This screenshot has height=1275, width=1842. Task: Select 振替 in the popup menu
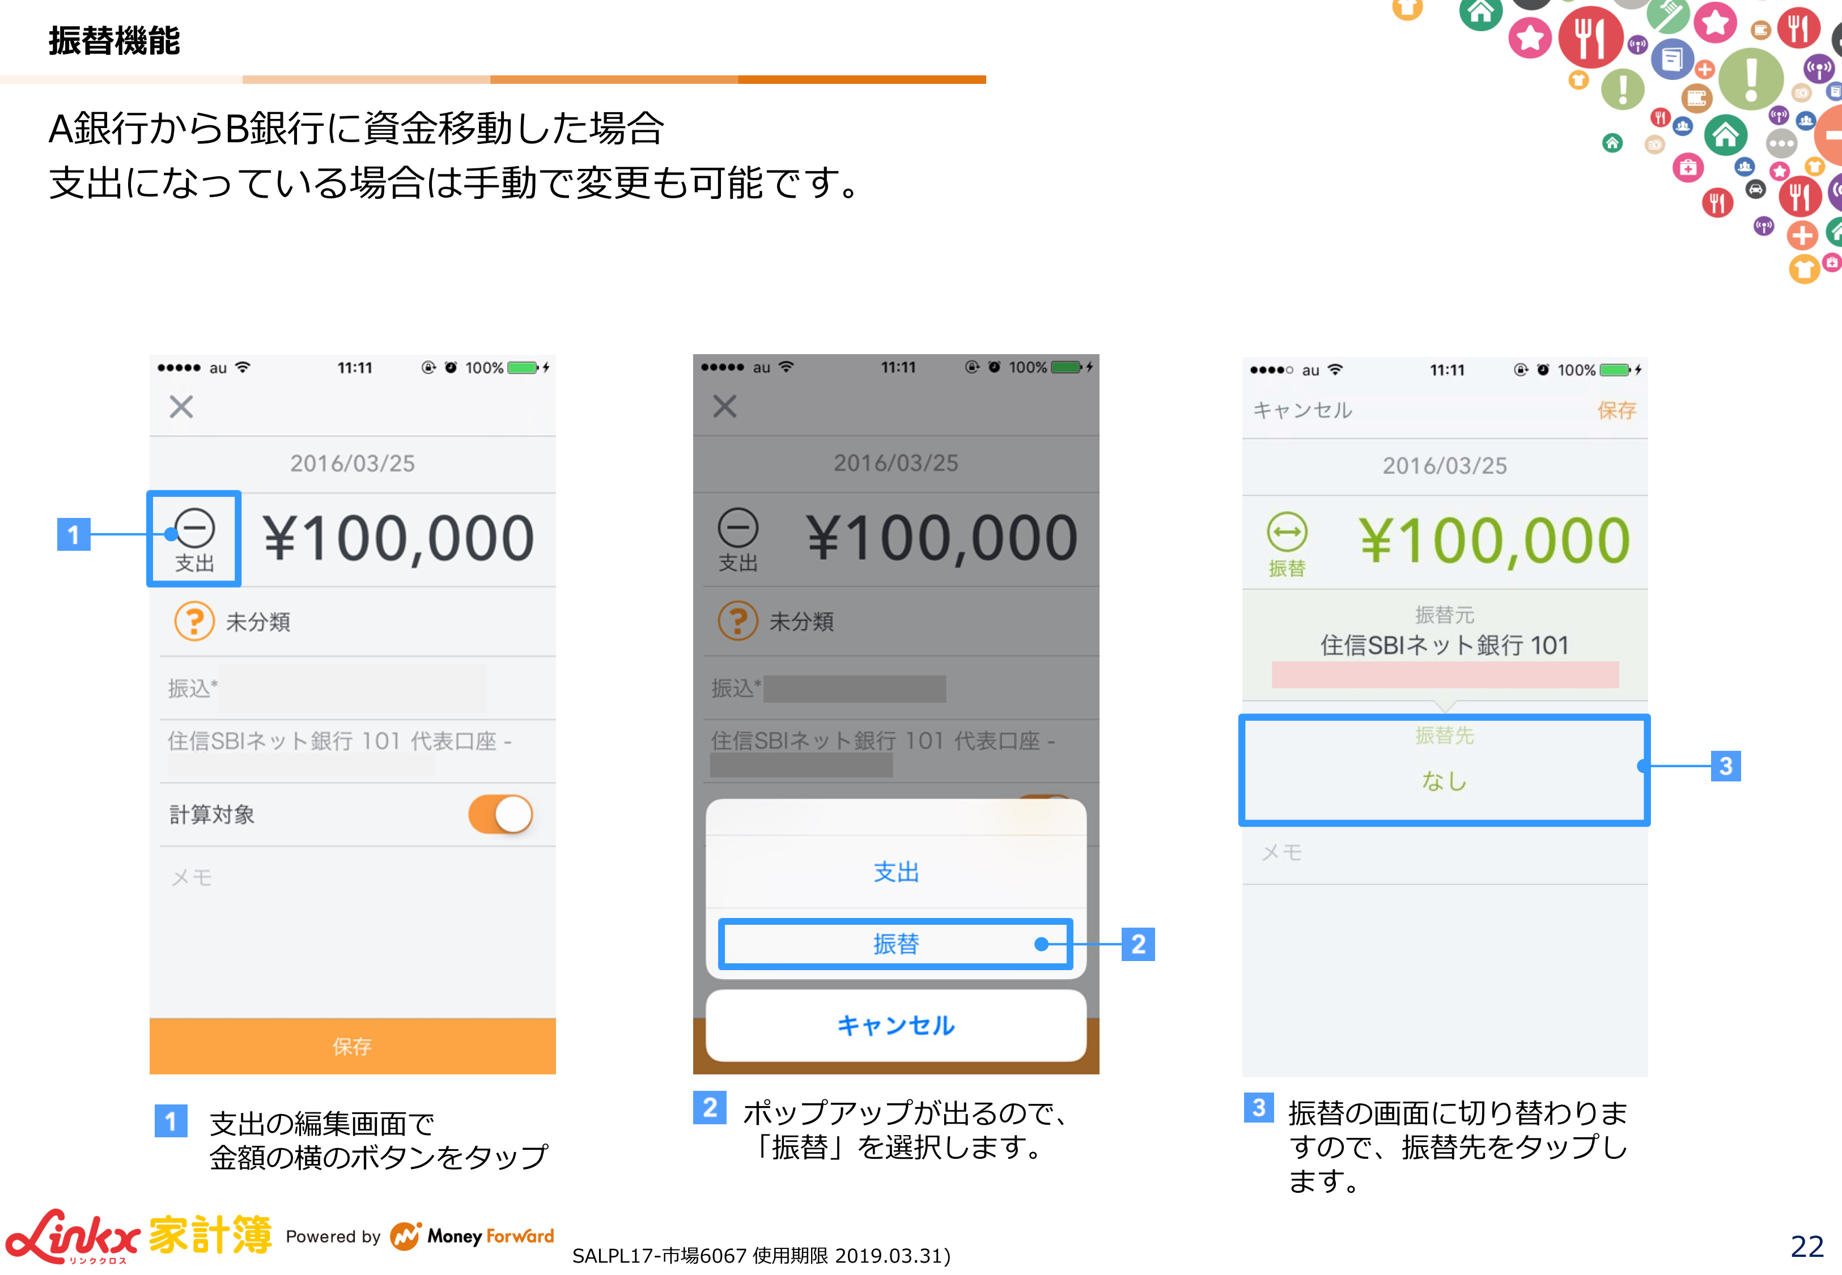coord(895,944)
